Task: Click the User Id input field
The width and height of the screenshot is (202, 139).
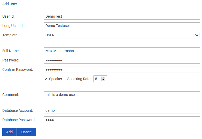Action: coord(122,16)
